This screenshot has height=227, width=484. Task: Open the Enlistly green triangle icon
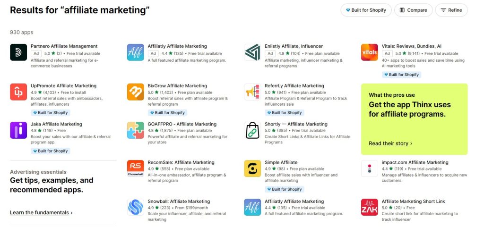(252, 52)
